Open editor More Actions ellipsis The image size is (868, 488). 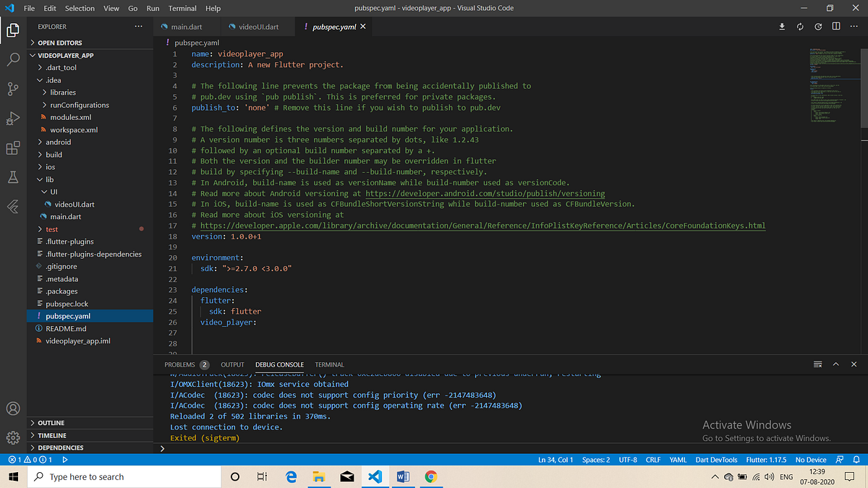(854, 27)
